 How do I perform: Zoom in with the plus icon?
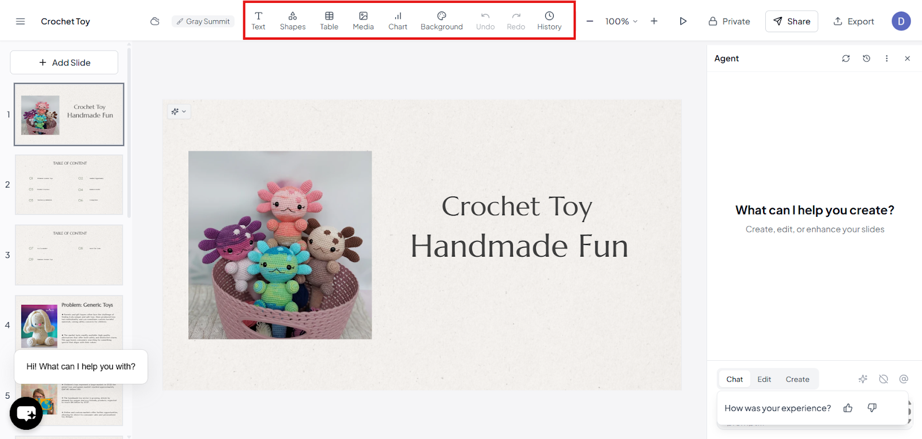654,21
